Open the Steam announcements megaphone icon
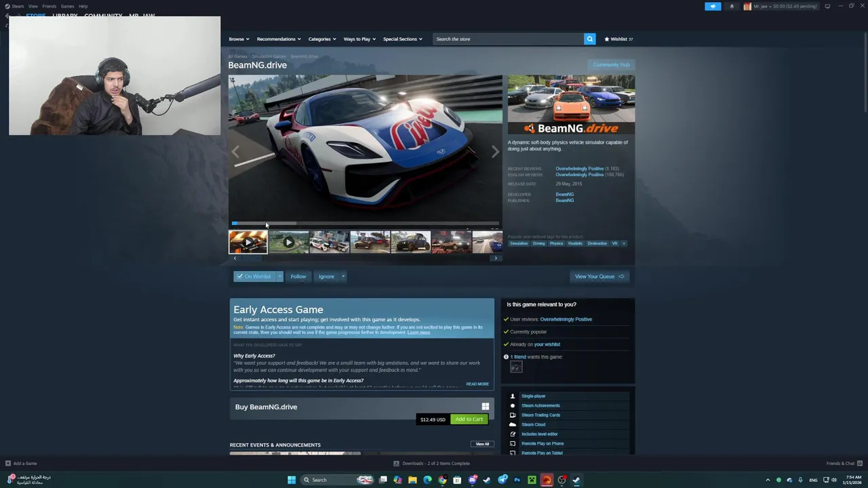Screen dimensions: 868x488 point(713,6)
